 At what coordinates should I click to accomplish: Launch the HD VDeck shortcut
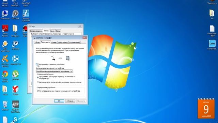[15, 14]
